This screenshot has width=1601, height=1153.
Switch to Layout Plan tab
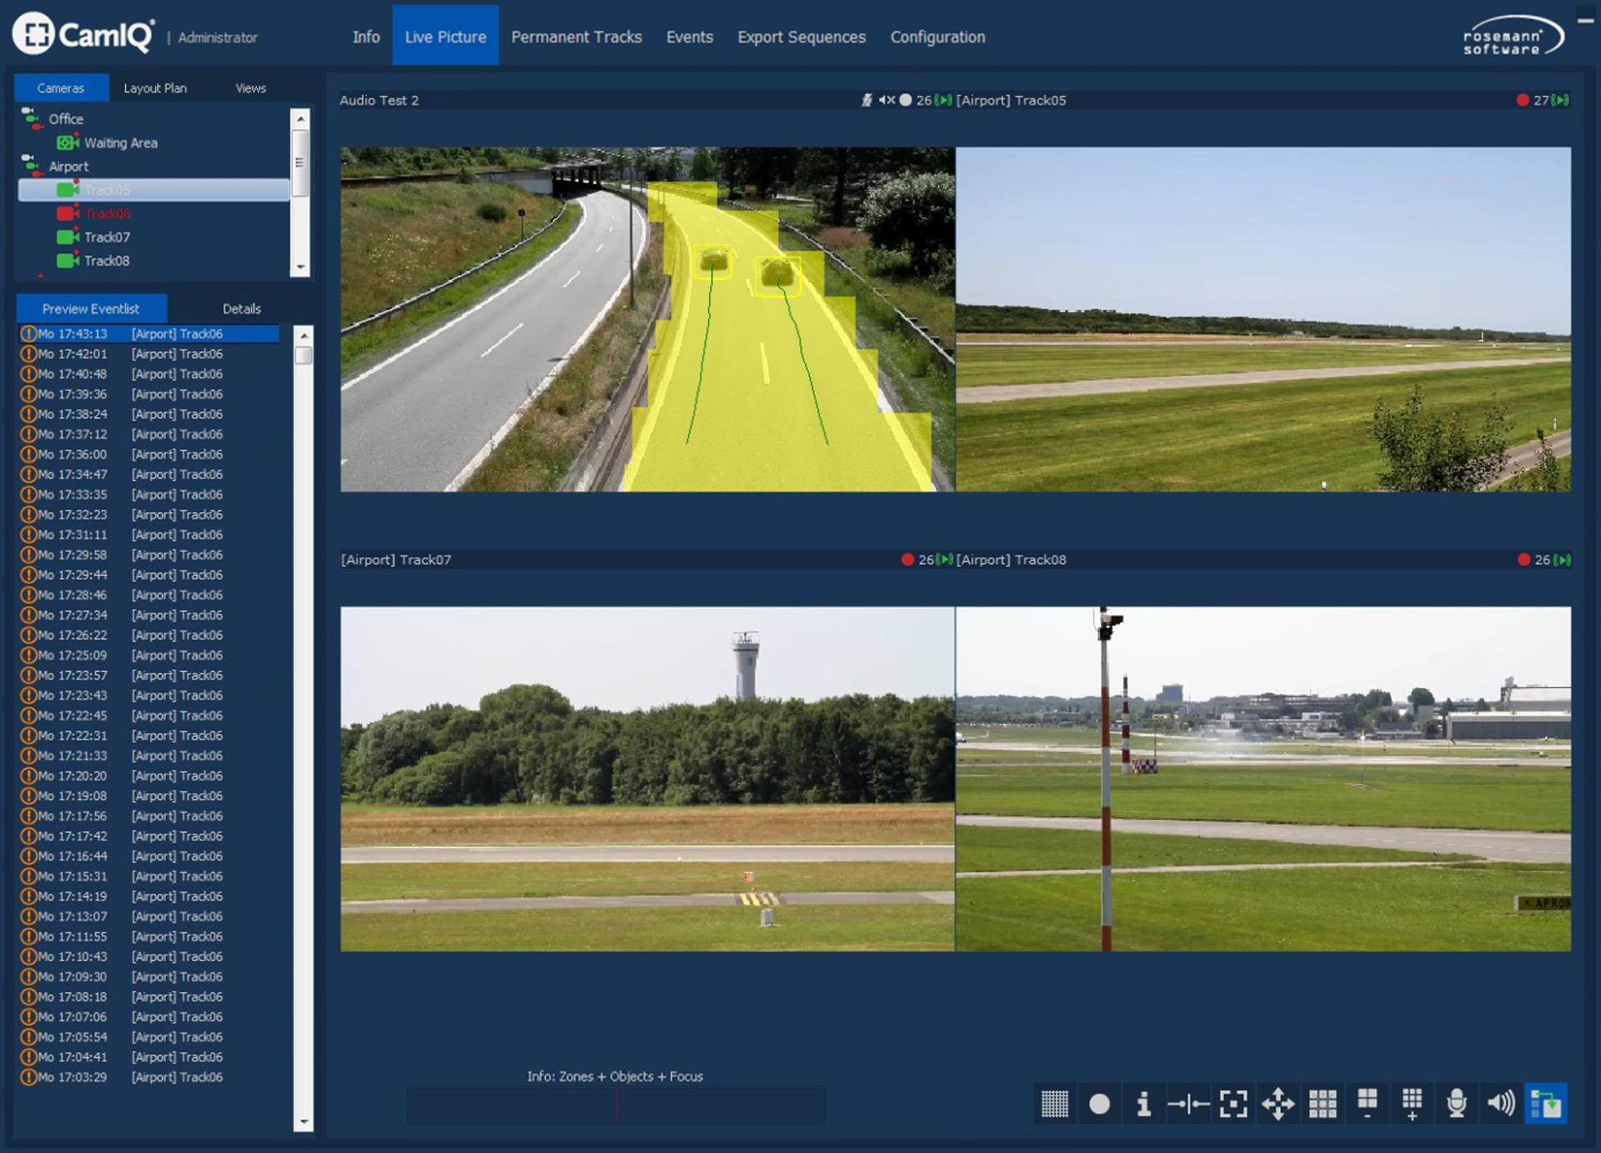pos(155,88)
